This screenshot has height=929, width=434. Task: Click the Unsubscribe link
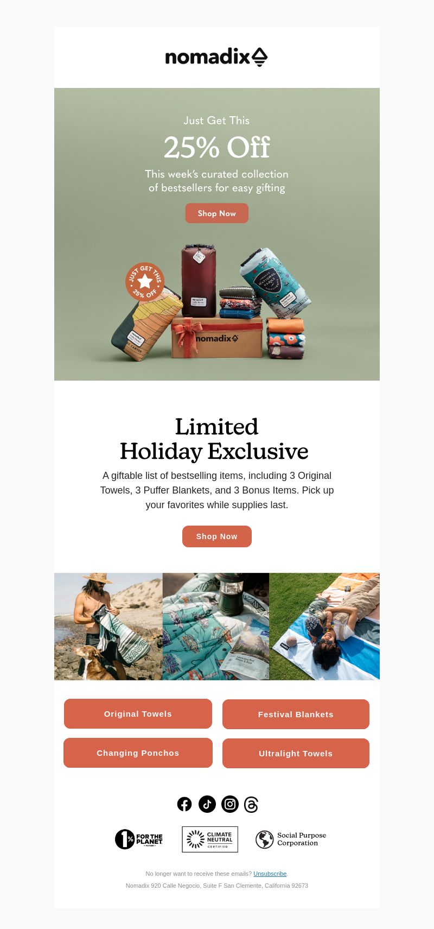270,874
